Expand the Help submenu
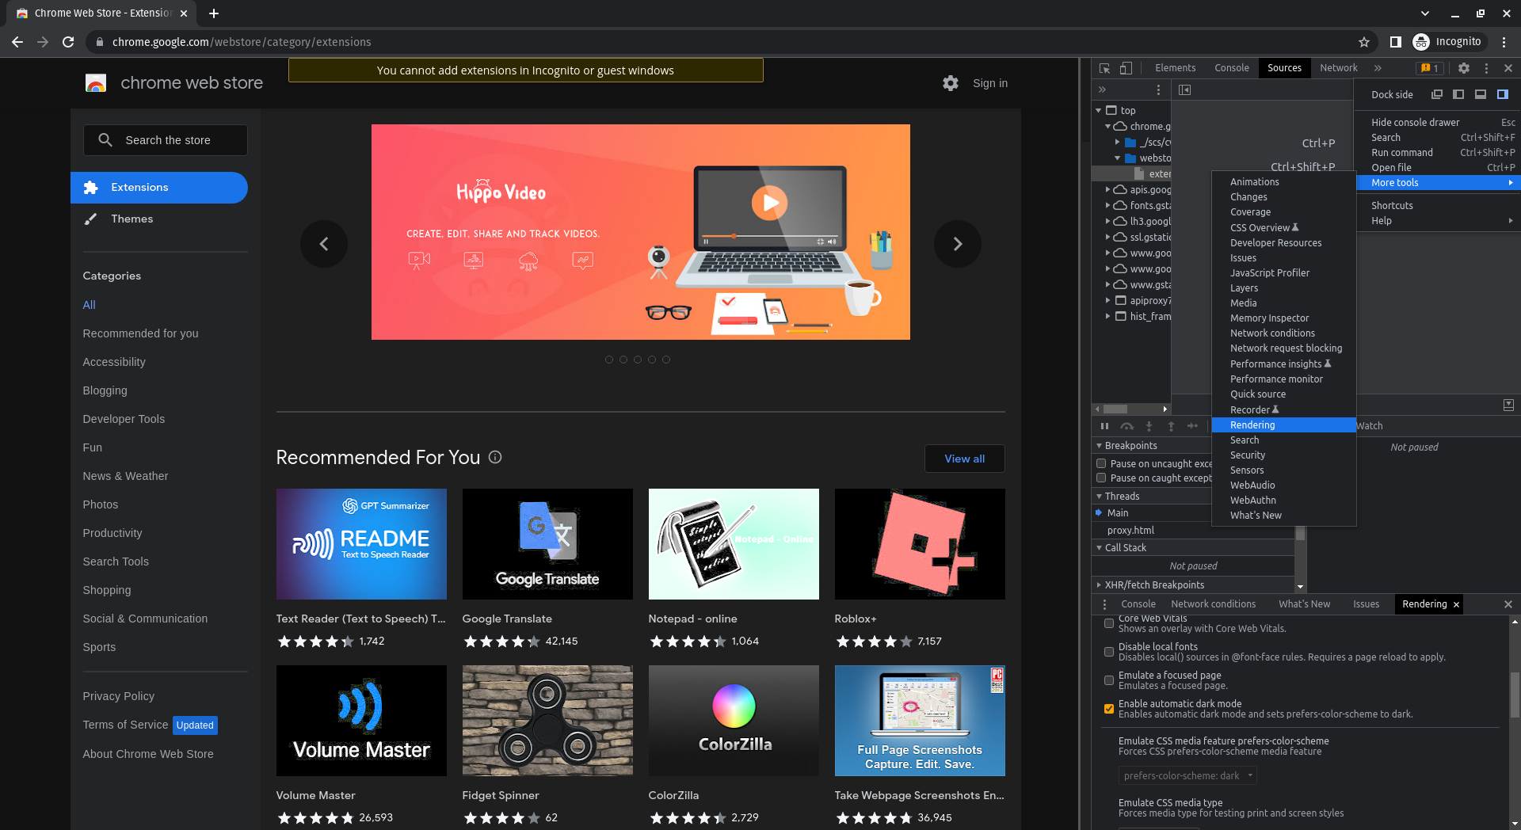Image resolution: width=1521 pixels, height=830 pixels. [x=1438, y=221]
